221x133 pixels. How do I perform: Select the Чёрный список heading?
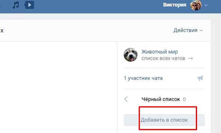(161, 99)
